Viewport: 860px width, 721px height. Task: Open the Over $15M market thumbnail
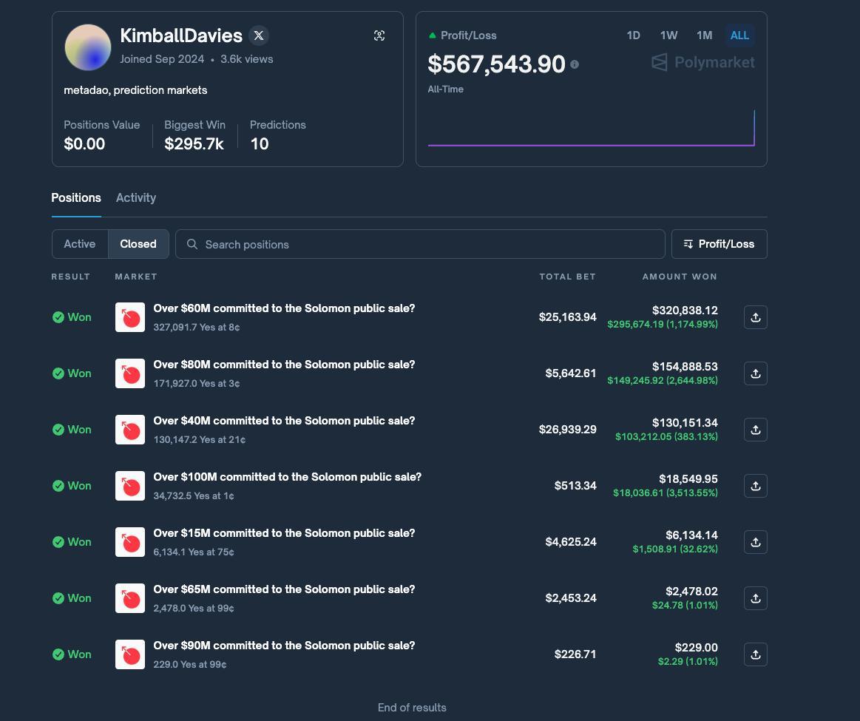click(130, 542)
